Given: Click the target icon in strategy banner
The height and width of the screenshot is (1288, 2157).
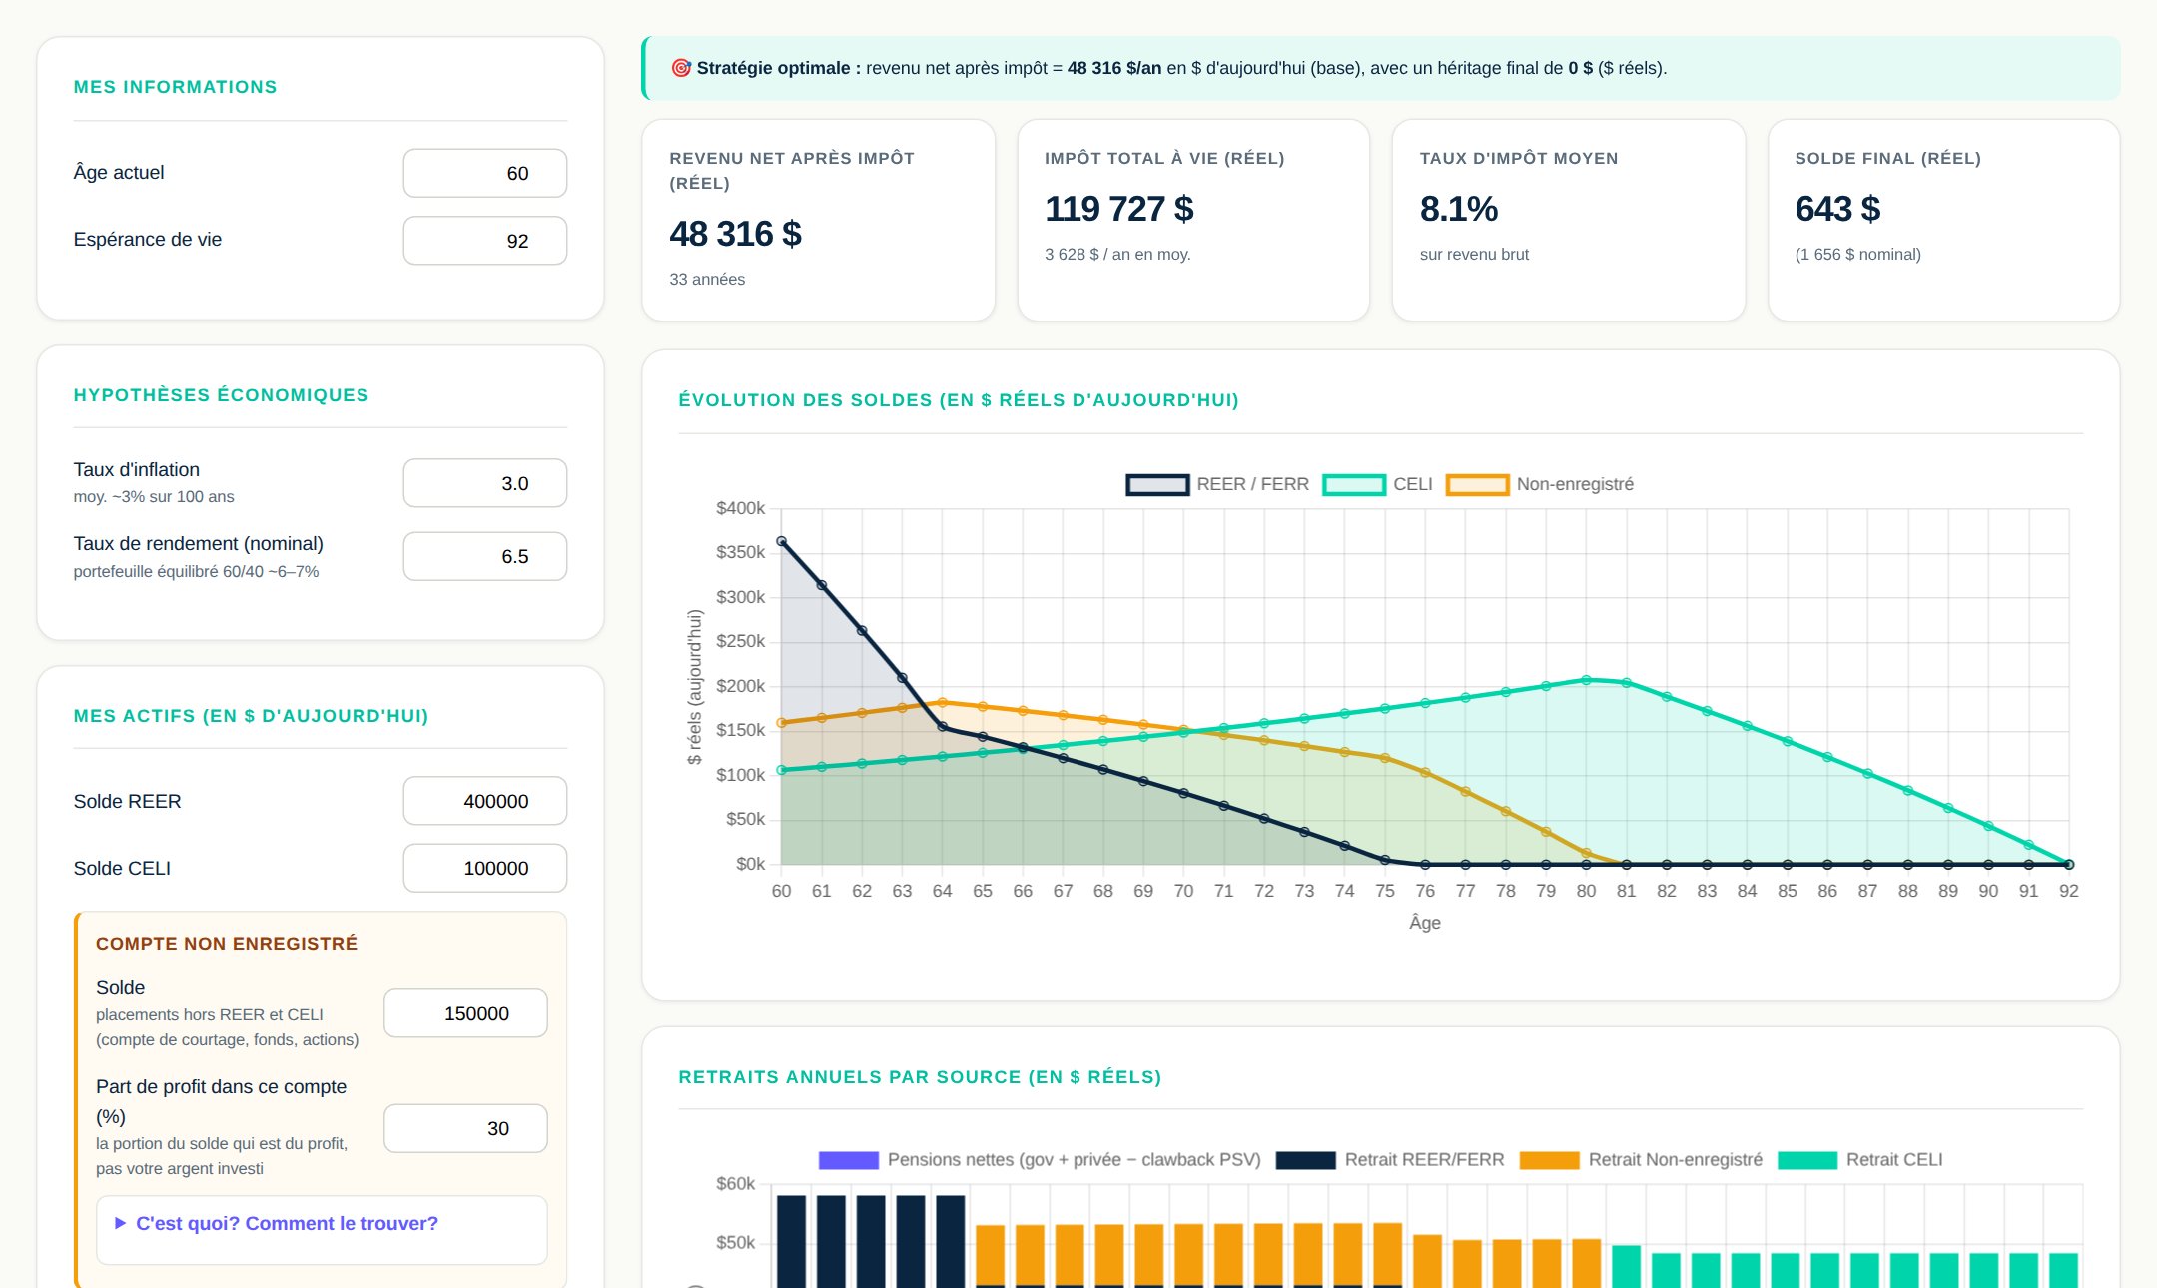Looking at the screenshot, I should 681,68.
